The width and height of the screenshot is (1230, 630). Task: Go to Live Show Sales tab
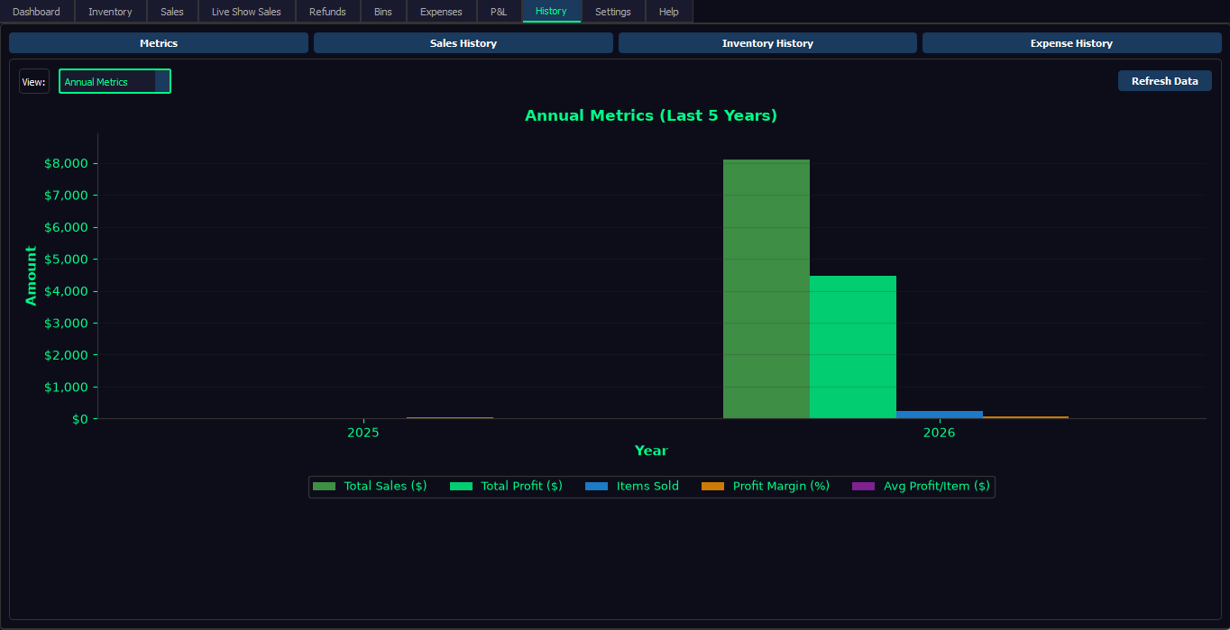[x=246, y=12]
